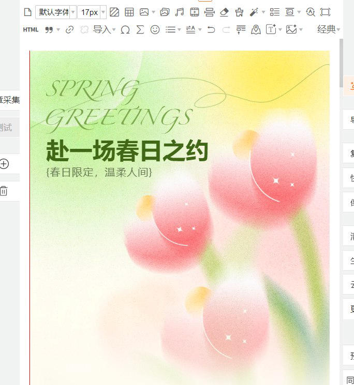Click the circled plus add button
The height and width of the screenshot is (385, 354).
(4, 164)
